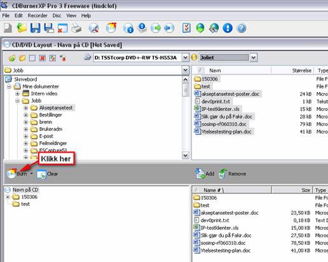Click the erase disc icon
328x262 pixels.
point(94,28)
